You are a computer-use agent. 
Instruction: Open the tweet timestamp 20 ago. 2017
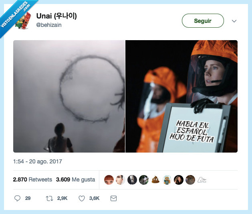coord(38,161)
